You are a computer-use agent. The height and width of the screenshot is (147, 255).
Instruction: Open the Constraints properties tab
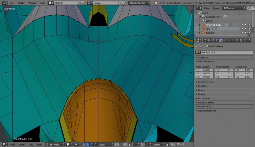(x=225, y=40)
